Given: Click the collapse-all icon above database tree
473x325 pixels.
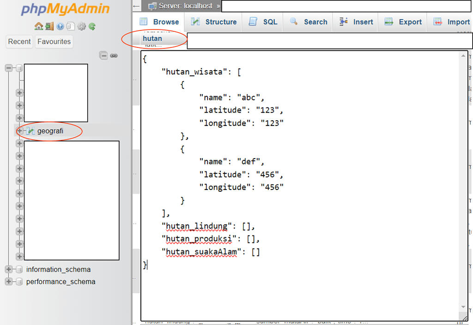Looking at the screenshot, I should coord(103,55).
